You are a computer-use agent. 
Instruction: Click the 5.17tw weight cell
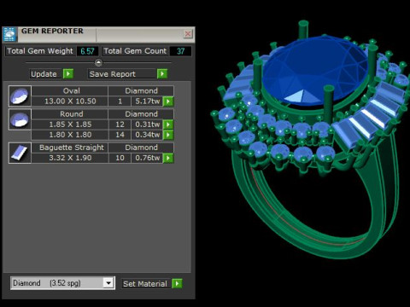(147, 101)
